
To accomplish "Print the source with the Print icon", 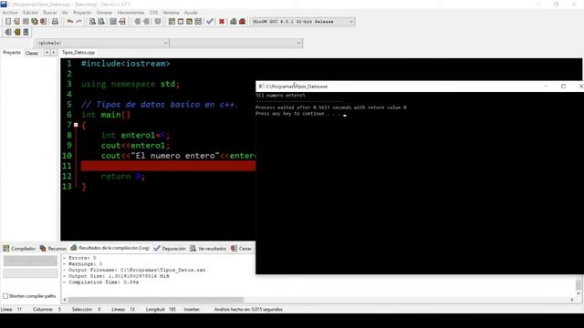I will pyautogui.click(x=55, y=22).
